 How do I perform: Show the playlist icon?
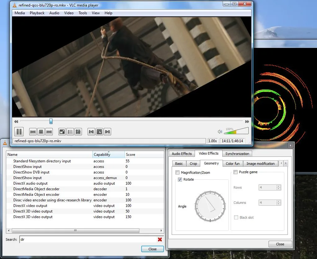click(70, 132)
